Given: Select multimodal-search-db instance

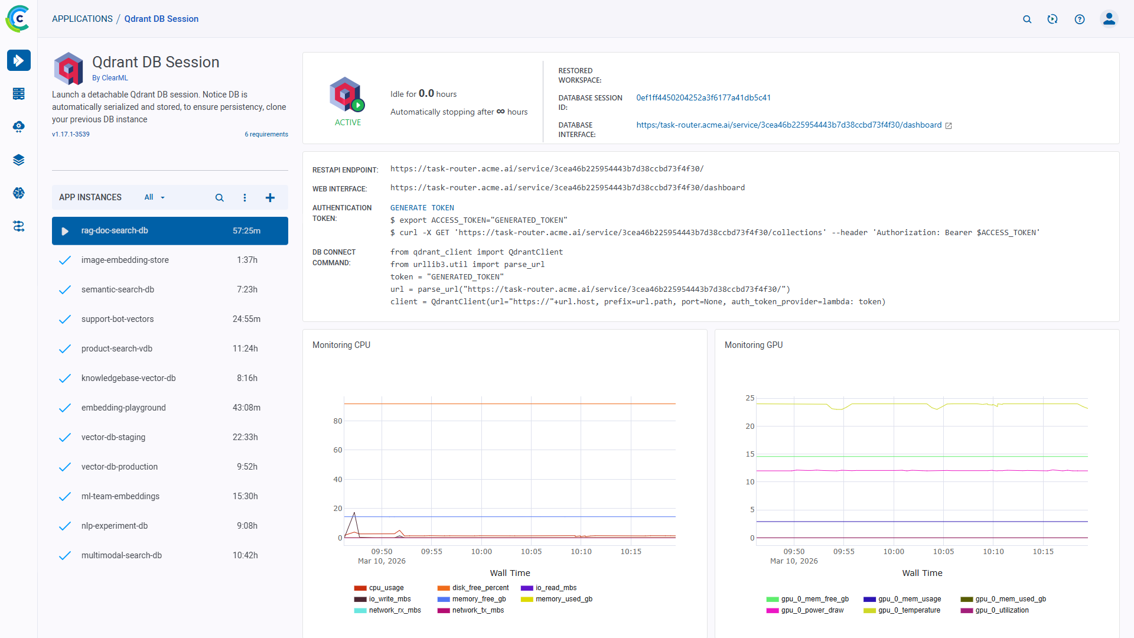Looking at the screenshot, I should (170, 555).
